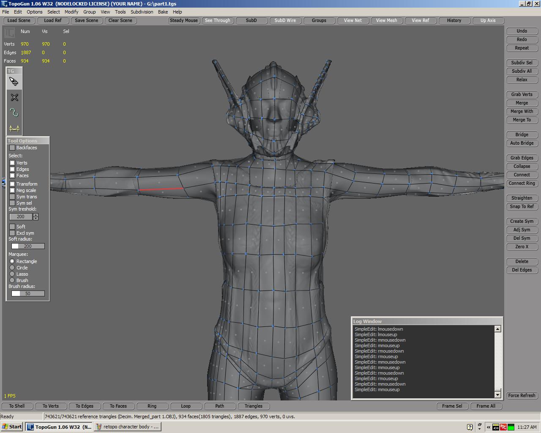Open the Tools menu
Image resolution: width=541 pixels, height=433 pixels.
120,12
